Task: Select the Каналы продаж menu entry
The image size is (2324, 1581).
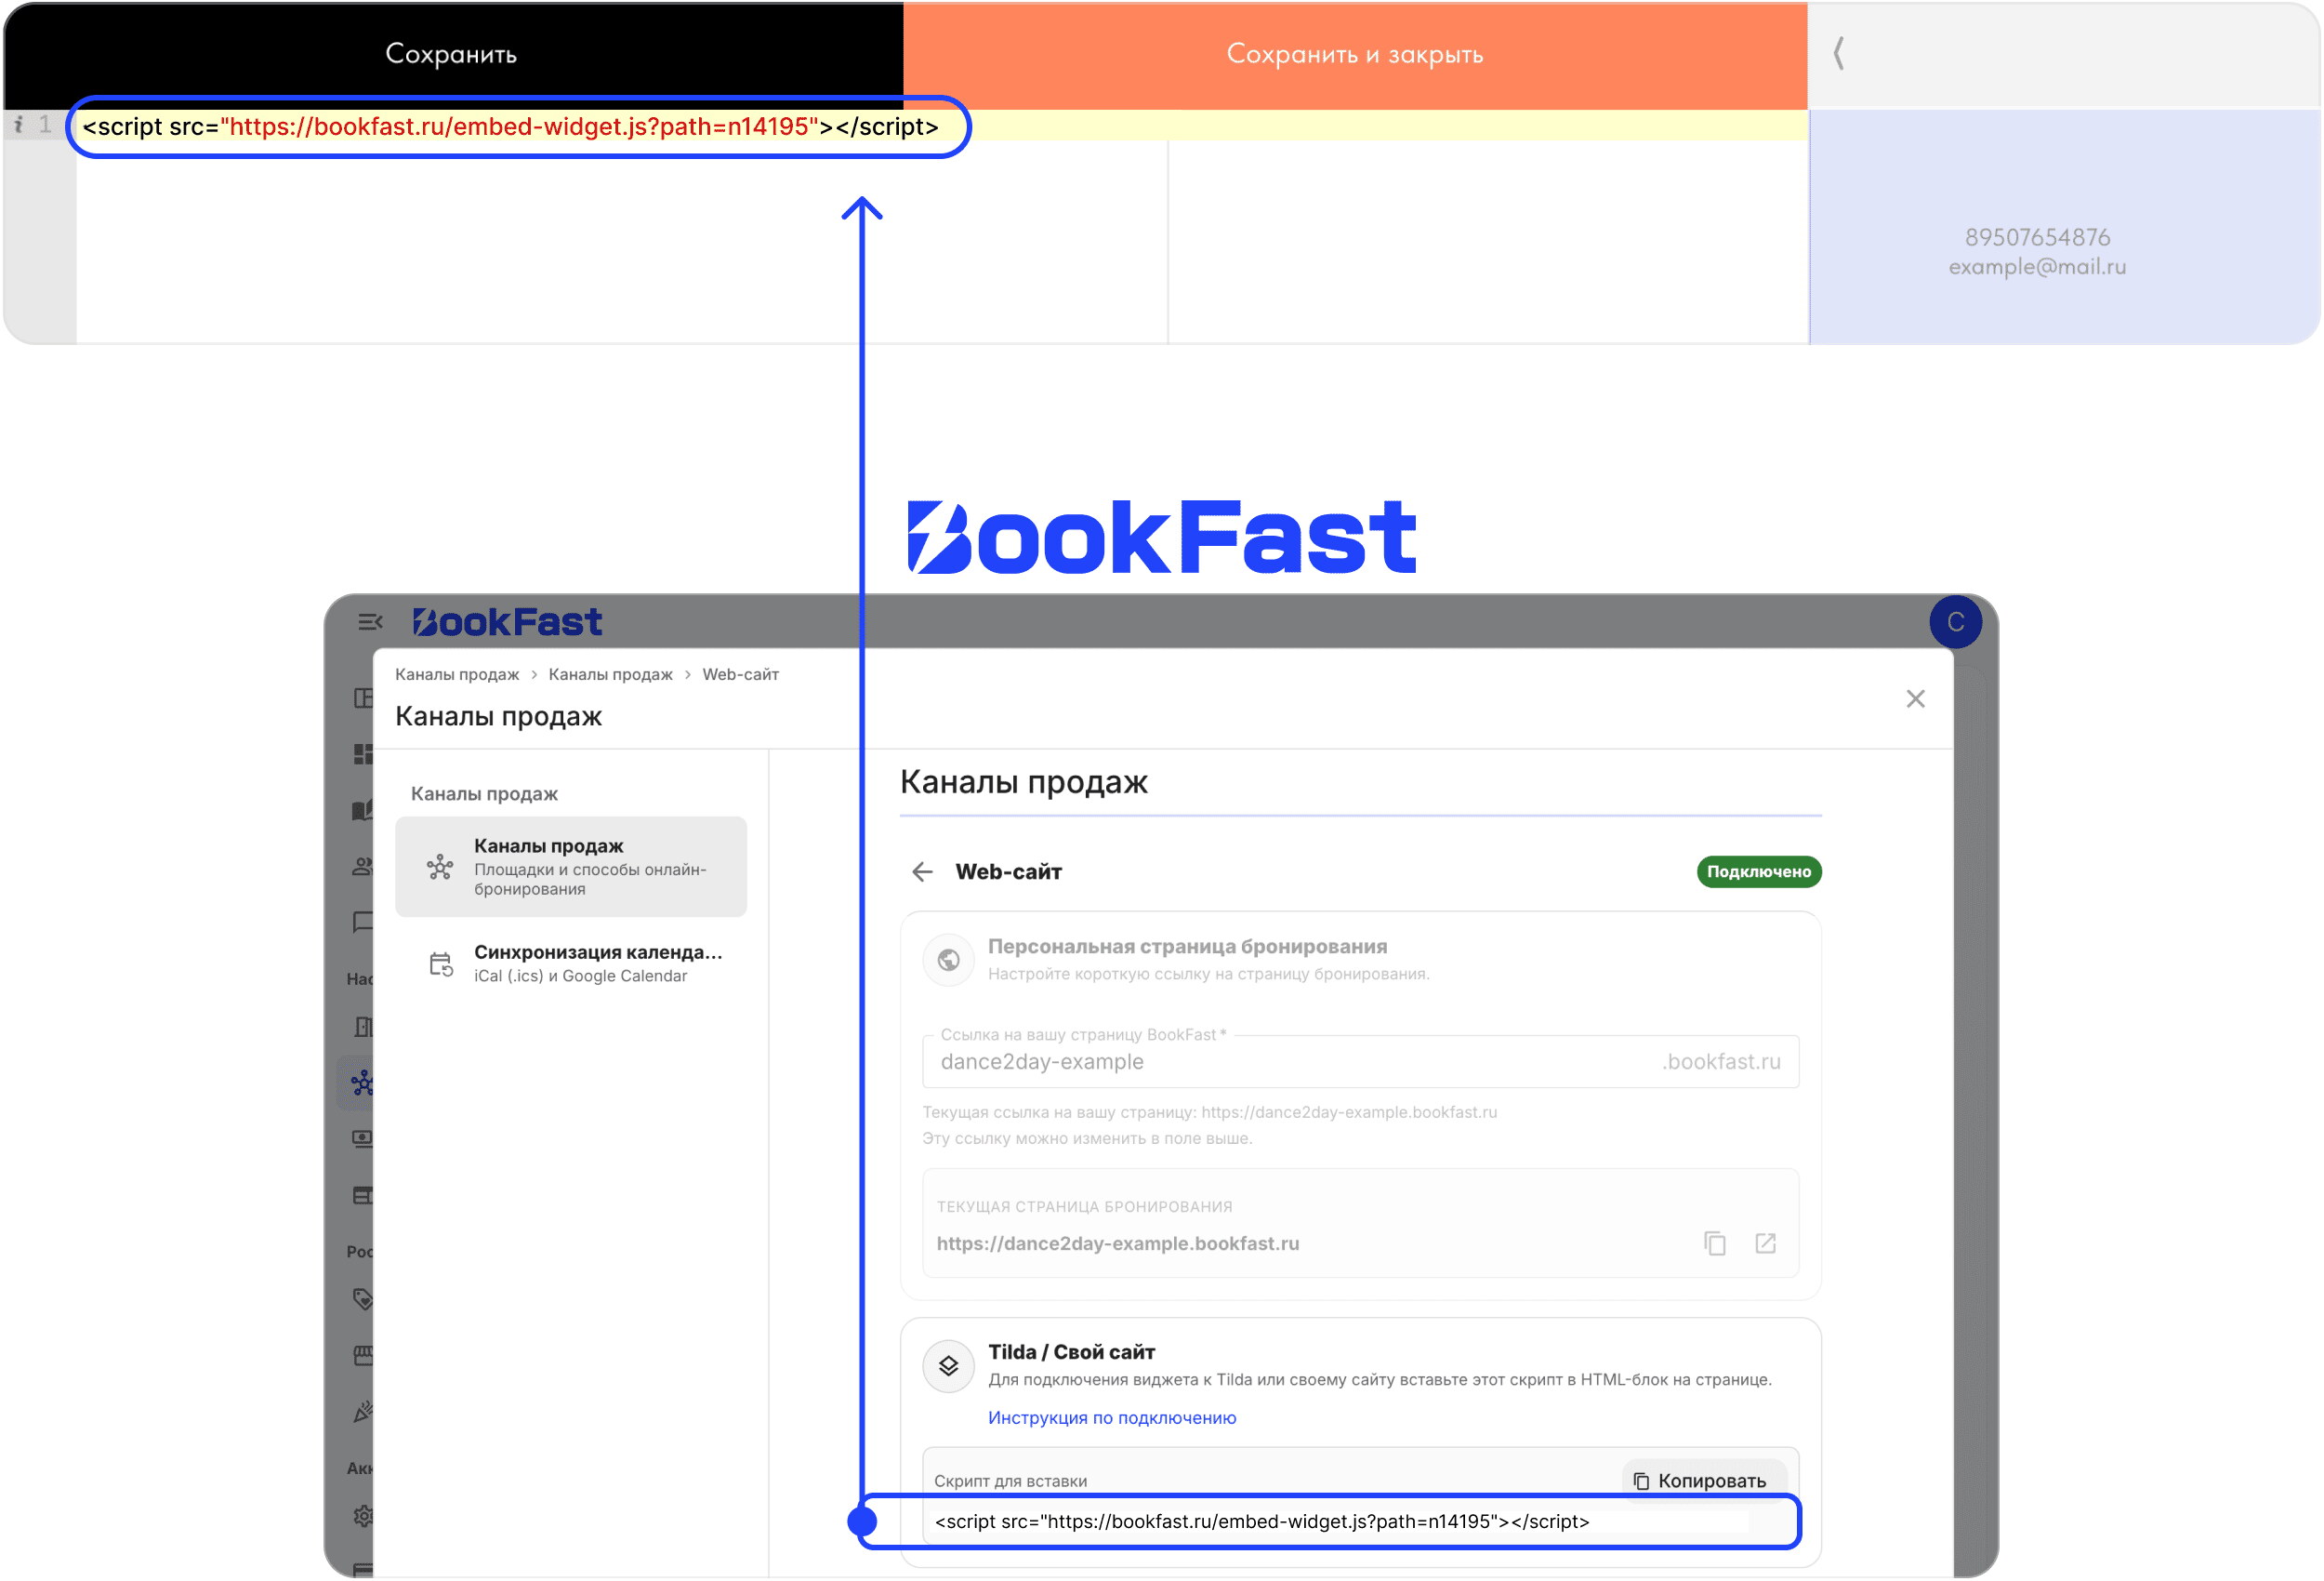Action: click(x=571, y=867)
